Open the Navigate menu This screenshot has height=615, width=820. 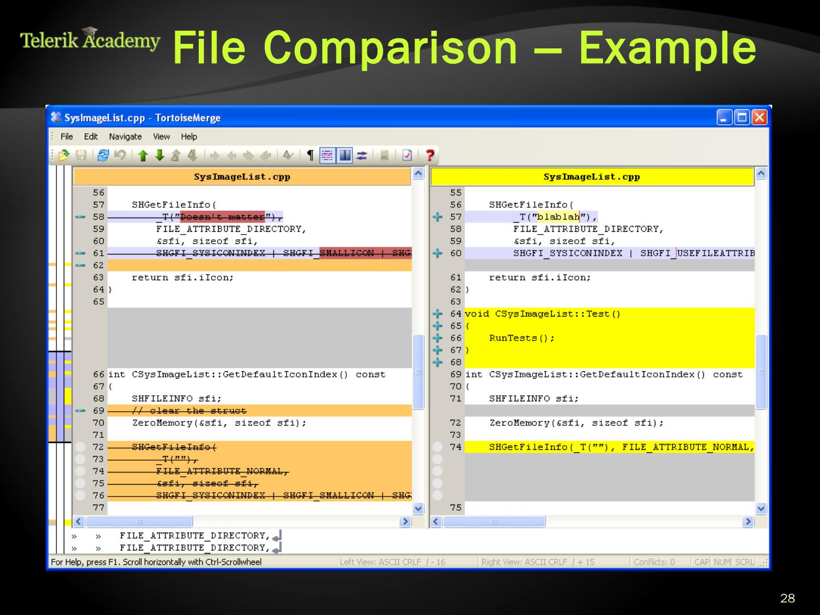coord(125,137)
